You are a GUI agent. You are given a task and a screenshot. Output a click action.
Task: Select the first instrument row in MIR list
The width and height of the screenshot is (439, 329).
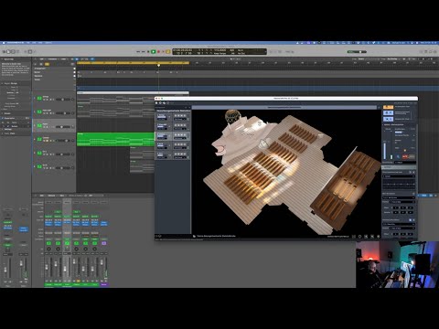173,118
